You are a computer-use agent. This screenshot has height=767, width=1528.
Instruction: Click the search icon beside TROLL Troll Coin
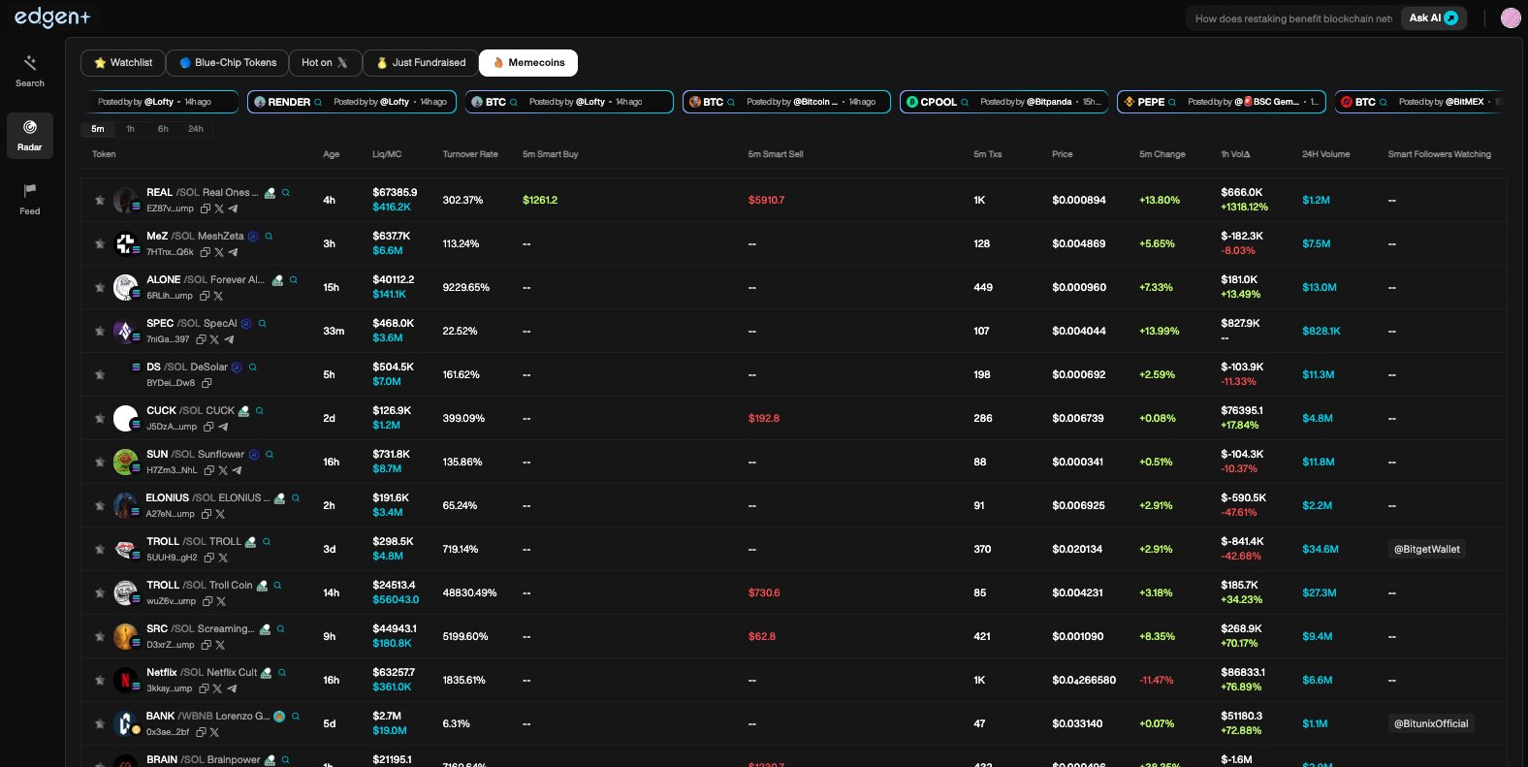pos(277,586)
